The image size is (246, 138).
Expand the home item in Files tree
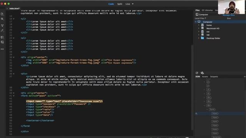pos(199,25)
